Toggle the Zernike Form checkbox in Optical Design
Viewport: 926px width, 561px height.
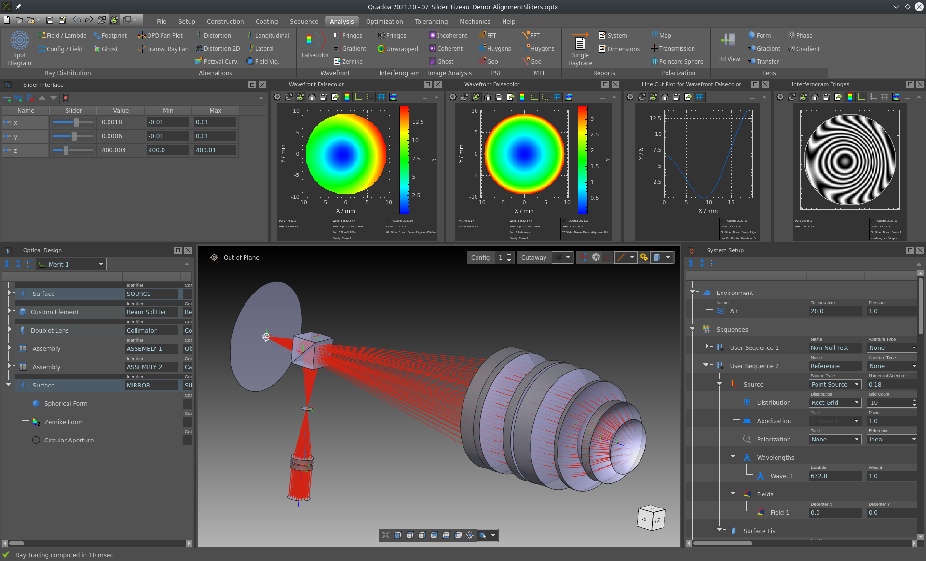[188, 422]
